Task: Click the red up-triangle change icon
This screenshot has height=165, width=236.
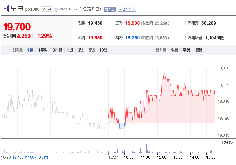Action: point(19,36)
